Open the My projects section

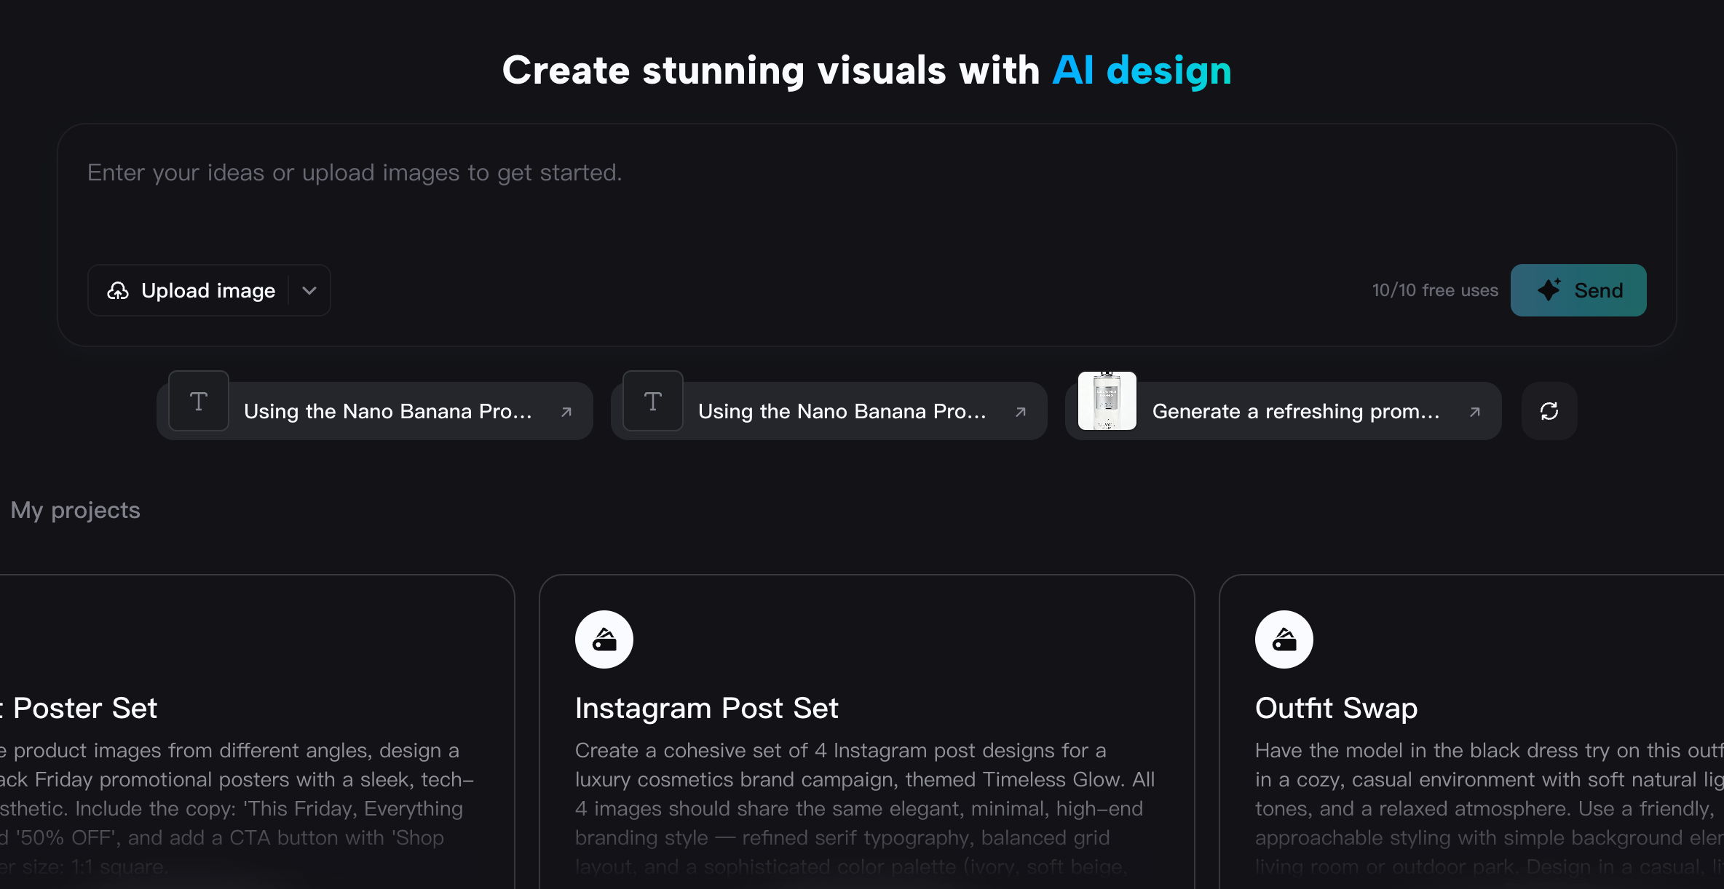tap(75, 510)
